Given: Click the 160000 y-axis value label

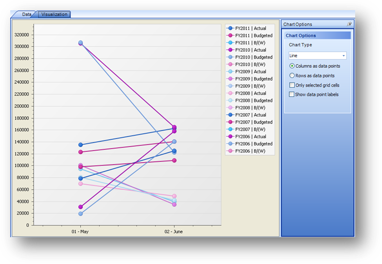Looking at the screenshot, I should pyautogui.click(x=21, y=130).
